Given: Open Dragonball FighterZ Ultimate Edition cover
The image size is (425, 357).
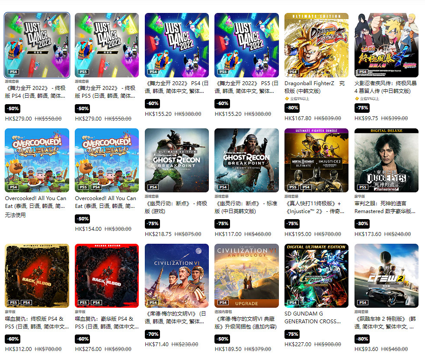Looking at the screenshot, I should (x=316, y=45).
